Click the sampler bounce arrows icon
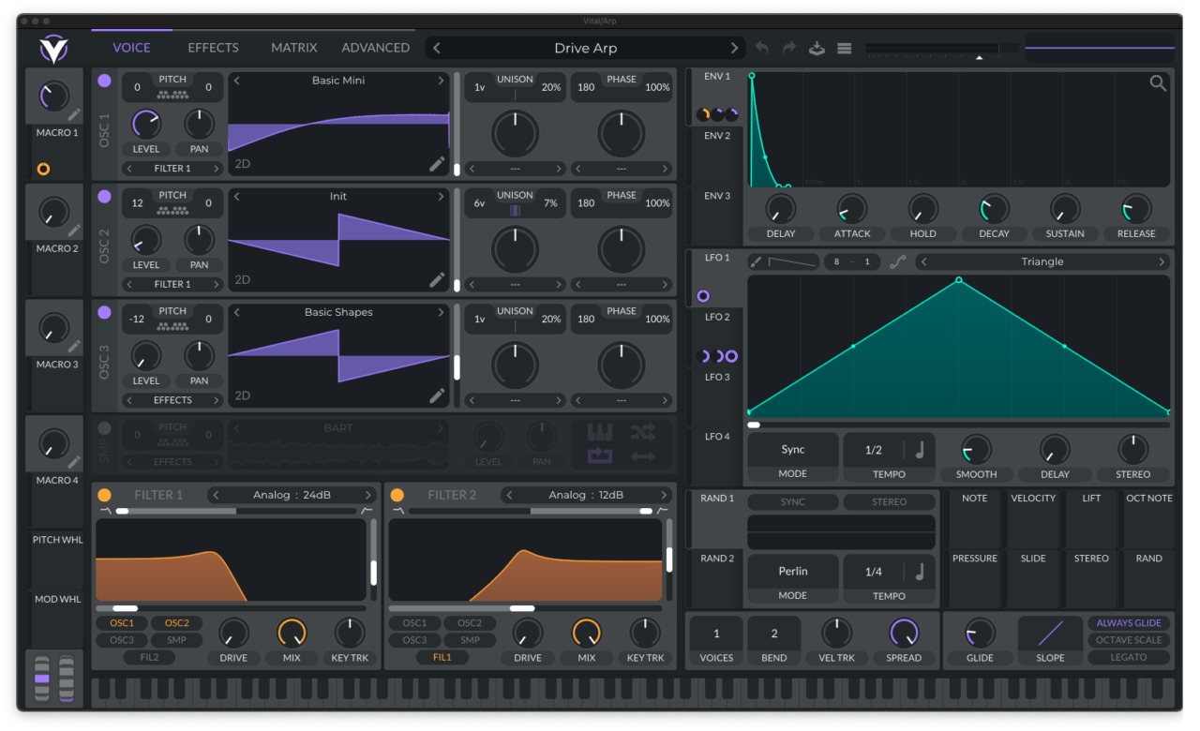Image resolution: width=1200 pixels, height=731 pixels. tap(643, 456)
